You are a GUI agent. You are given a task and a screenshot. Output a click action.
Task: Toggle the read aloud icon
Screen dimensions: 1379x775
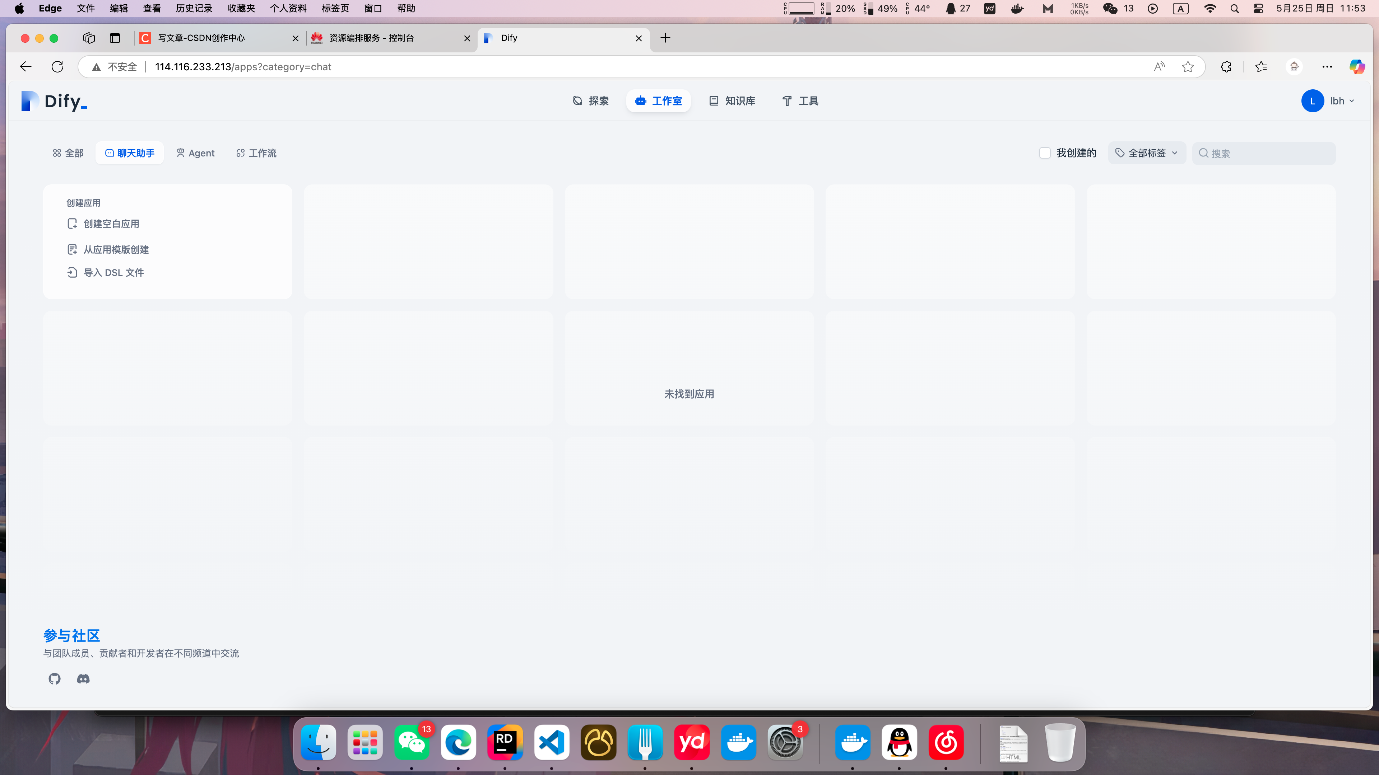coord(1159,67)
